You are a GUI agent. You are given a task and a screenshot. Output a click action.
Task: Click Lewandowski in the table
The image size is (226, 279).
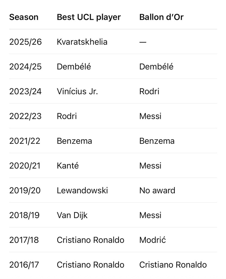[82, 190]
